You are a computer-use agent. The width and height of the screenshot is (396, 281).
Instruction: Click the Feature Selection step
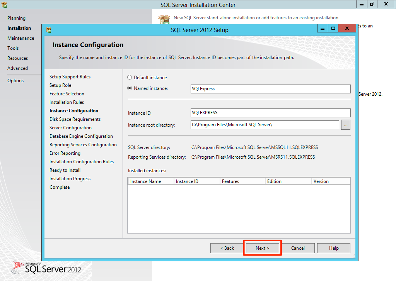tap(67, 94)
